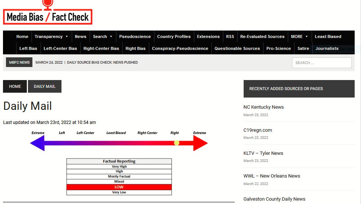This screenshot has height=204, width=361.
Task: Expand the Transparency dropdown arrow
Action: point(67,36)
